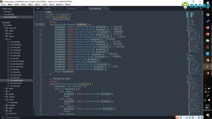212x119 pixels.
Task: Open imgcode.php in the sidebar
Action: pyautogui.click(x=15, y=42)
